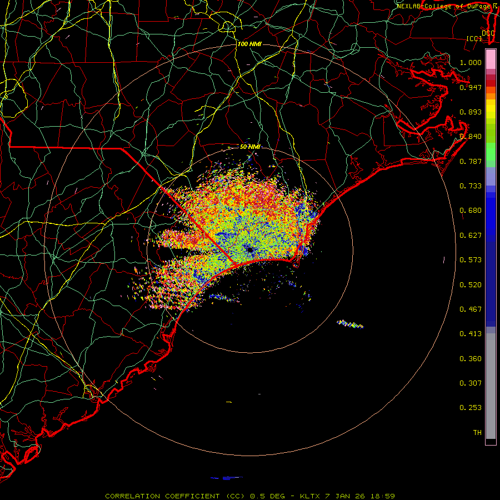Viewport: 500px width, 500px height.
Task: Click the 0.893 scale label
Action: tap(471, 112)
